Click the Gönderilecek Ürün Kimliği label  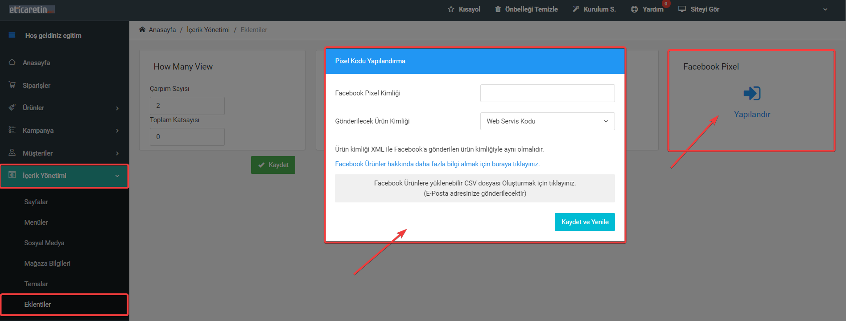pos(372,121)
